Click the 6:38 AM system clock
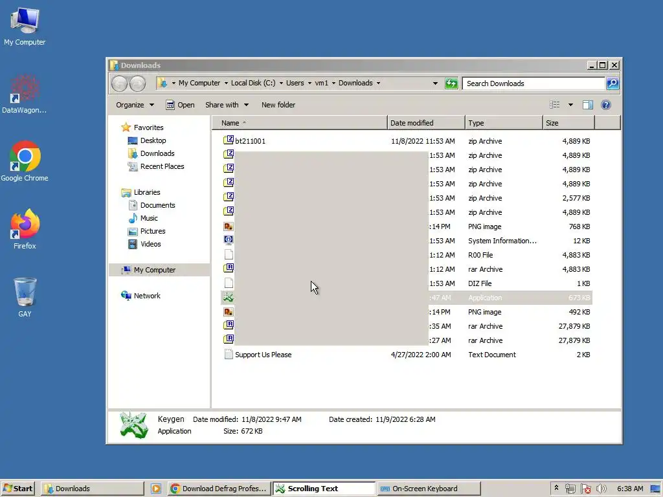The width and height of the screenshot is (663, 497). coord(629,489)
